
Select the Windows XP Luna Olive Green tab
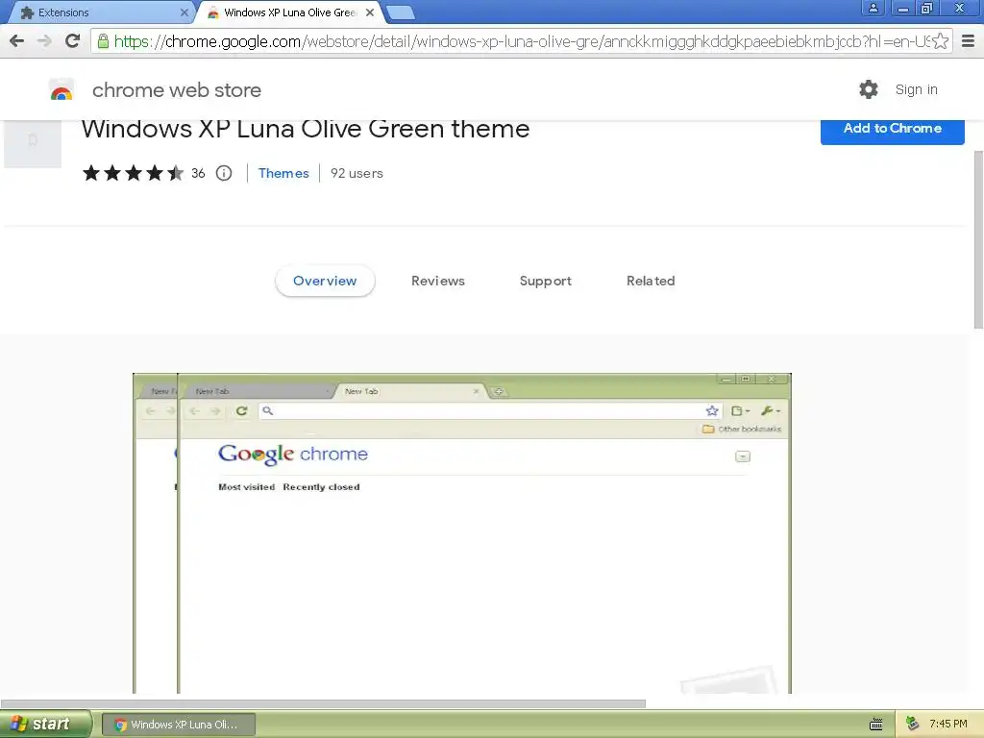[290, 12]
